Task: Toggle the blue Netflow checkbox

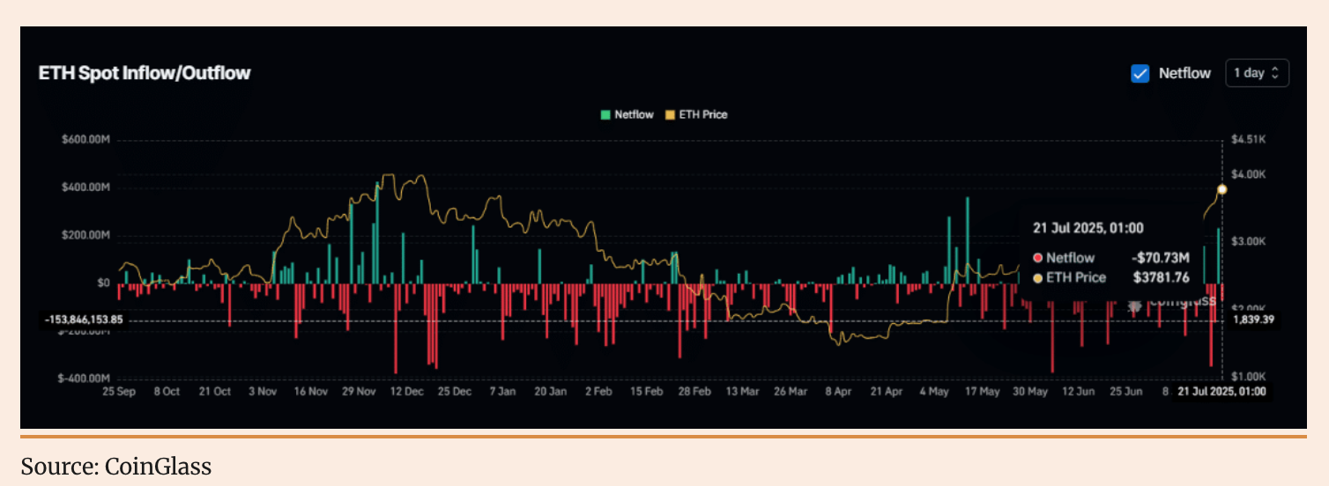Action: 1140,74
